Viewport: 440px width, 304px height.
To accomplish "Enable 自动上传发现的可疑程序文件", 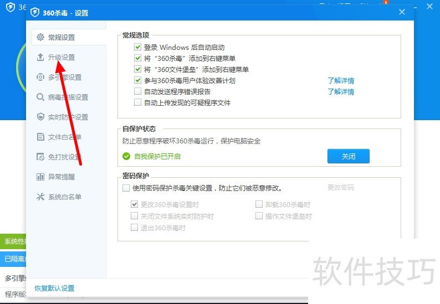I will tap(137, 102).
